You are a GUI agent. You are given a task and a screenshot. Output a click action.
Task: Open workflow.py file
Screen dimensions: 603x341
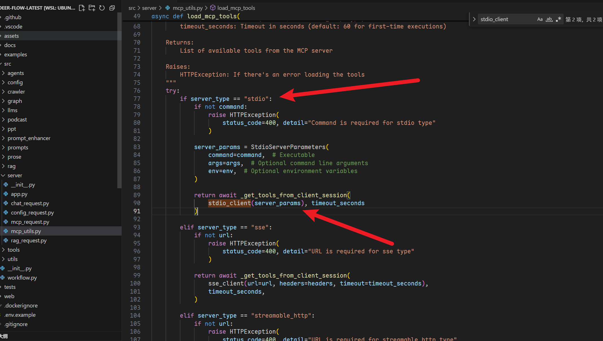22,278
